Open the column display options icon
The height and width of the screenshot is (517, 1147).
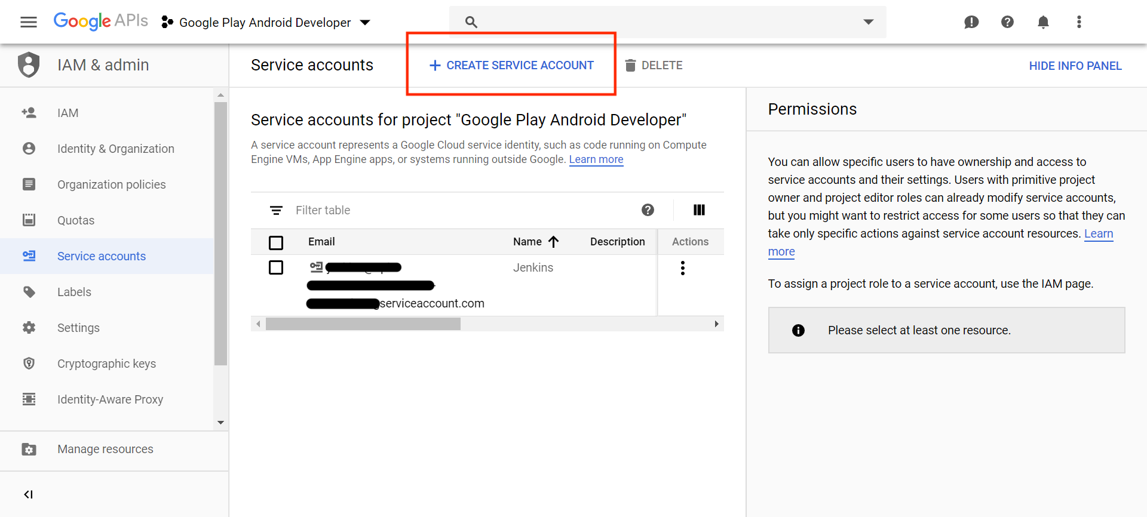pos(699,210)
